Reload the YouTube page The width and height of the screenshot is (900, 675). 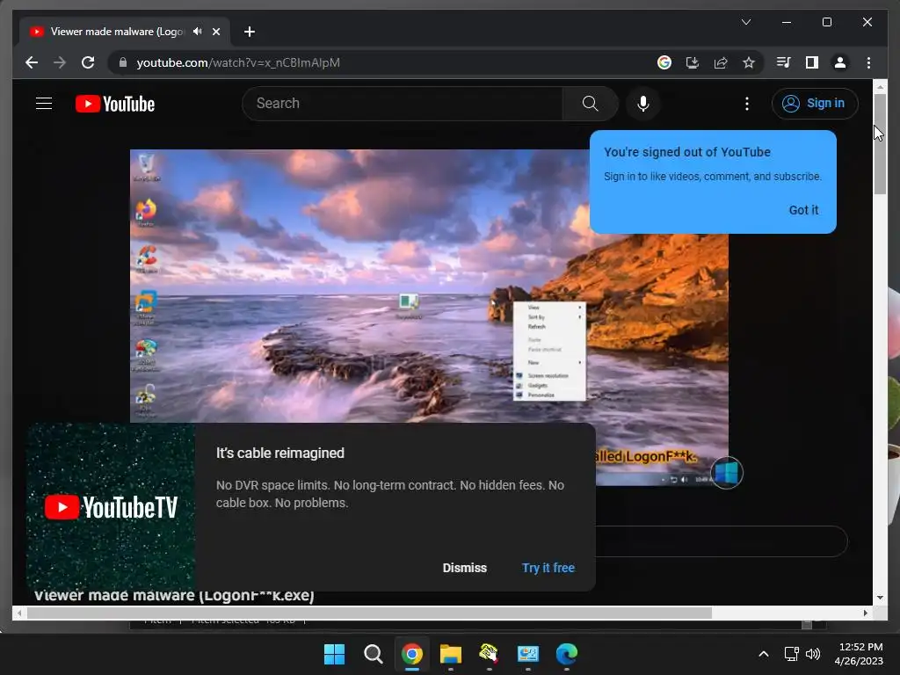point(88,62)
